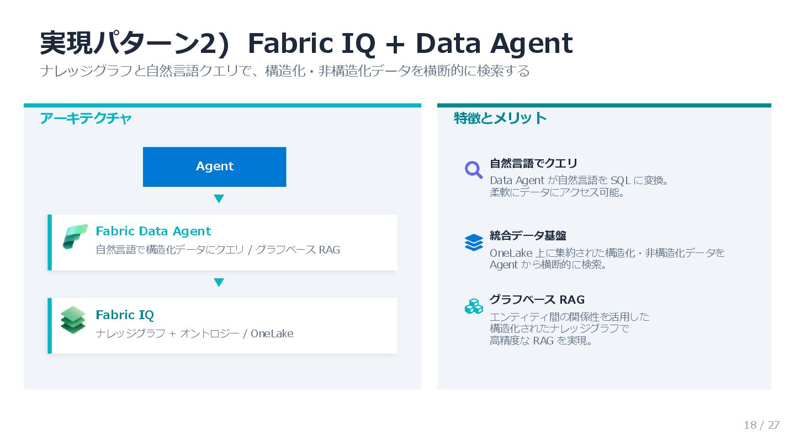The height and width of the screenshot is (447, 795).
Task: Select the 特徴とメリット section heading
Action: (x=500, y=118)
